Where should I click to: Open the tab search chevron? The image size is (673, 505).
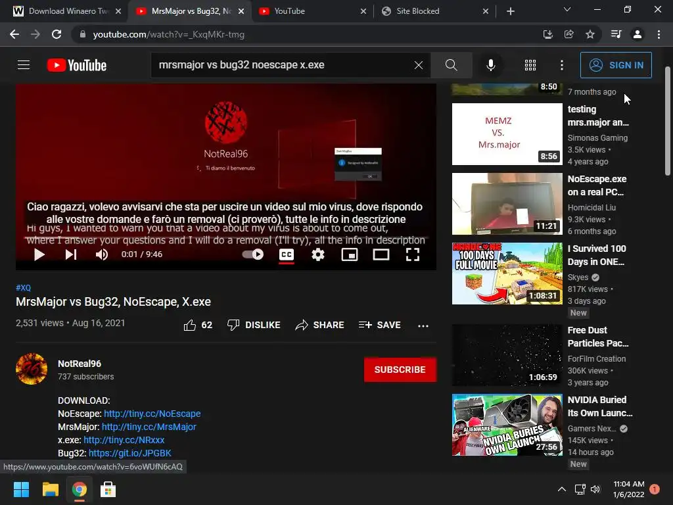click(567, 9)
